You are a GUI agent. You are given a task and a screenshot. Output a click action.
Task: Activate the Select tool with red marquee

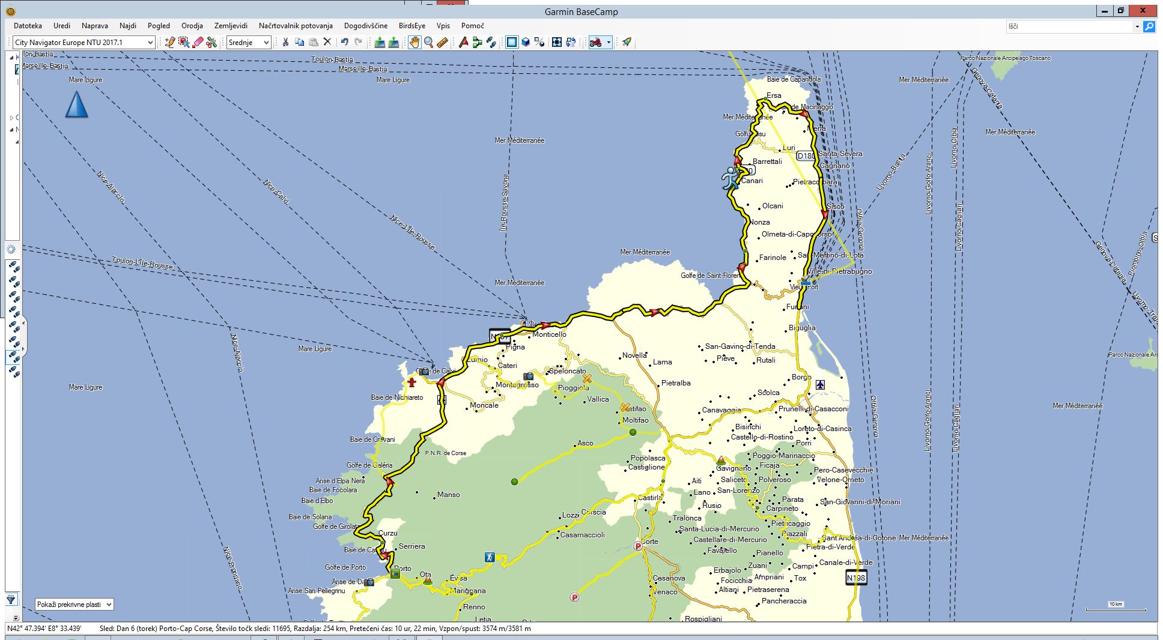(x=184, y=42)
